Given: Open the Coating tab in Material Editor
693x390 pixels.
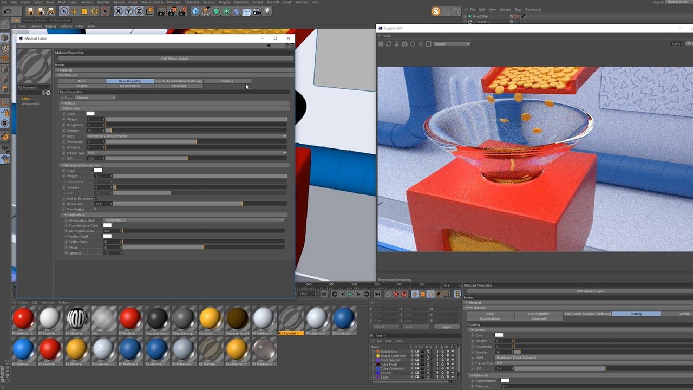Looking at the screenshot, I should point(227,81).
